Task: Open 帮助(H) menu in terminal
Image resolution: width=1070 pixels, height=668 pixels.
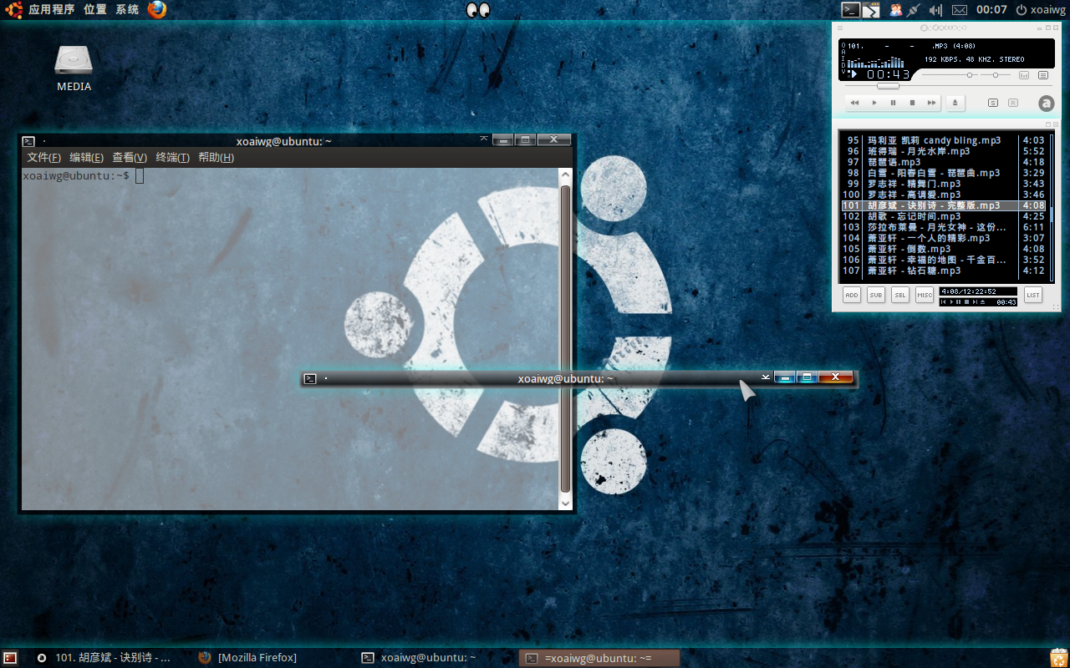Action: click(x=216, y=158)
